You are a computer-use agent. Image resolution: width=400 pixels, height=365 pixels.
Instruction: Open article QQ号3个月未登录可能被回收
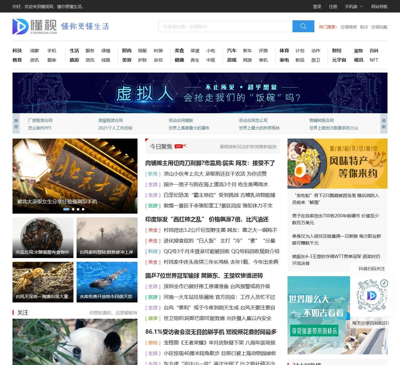click(222, 251)
